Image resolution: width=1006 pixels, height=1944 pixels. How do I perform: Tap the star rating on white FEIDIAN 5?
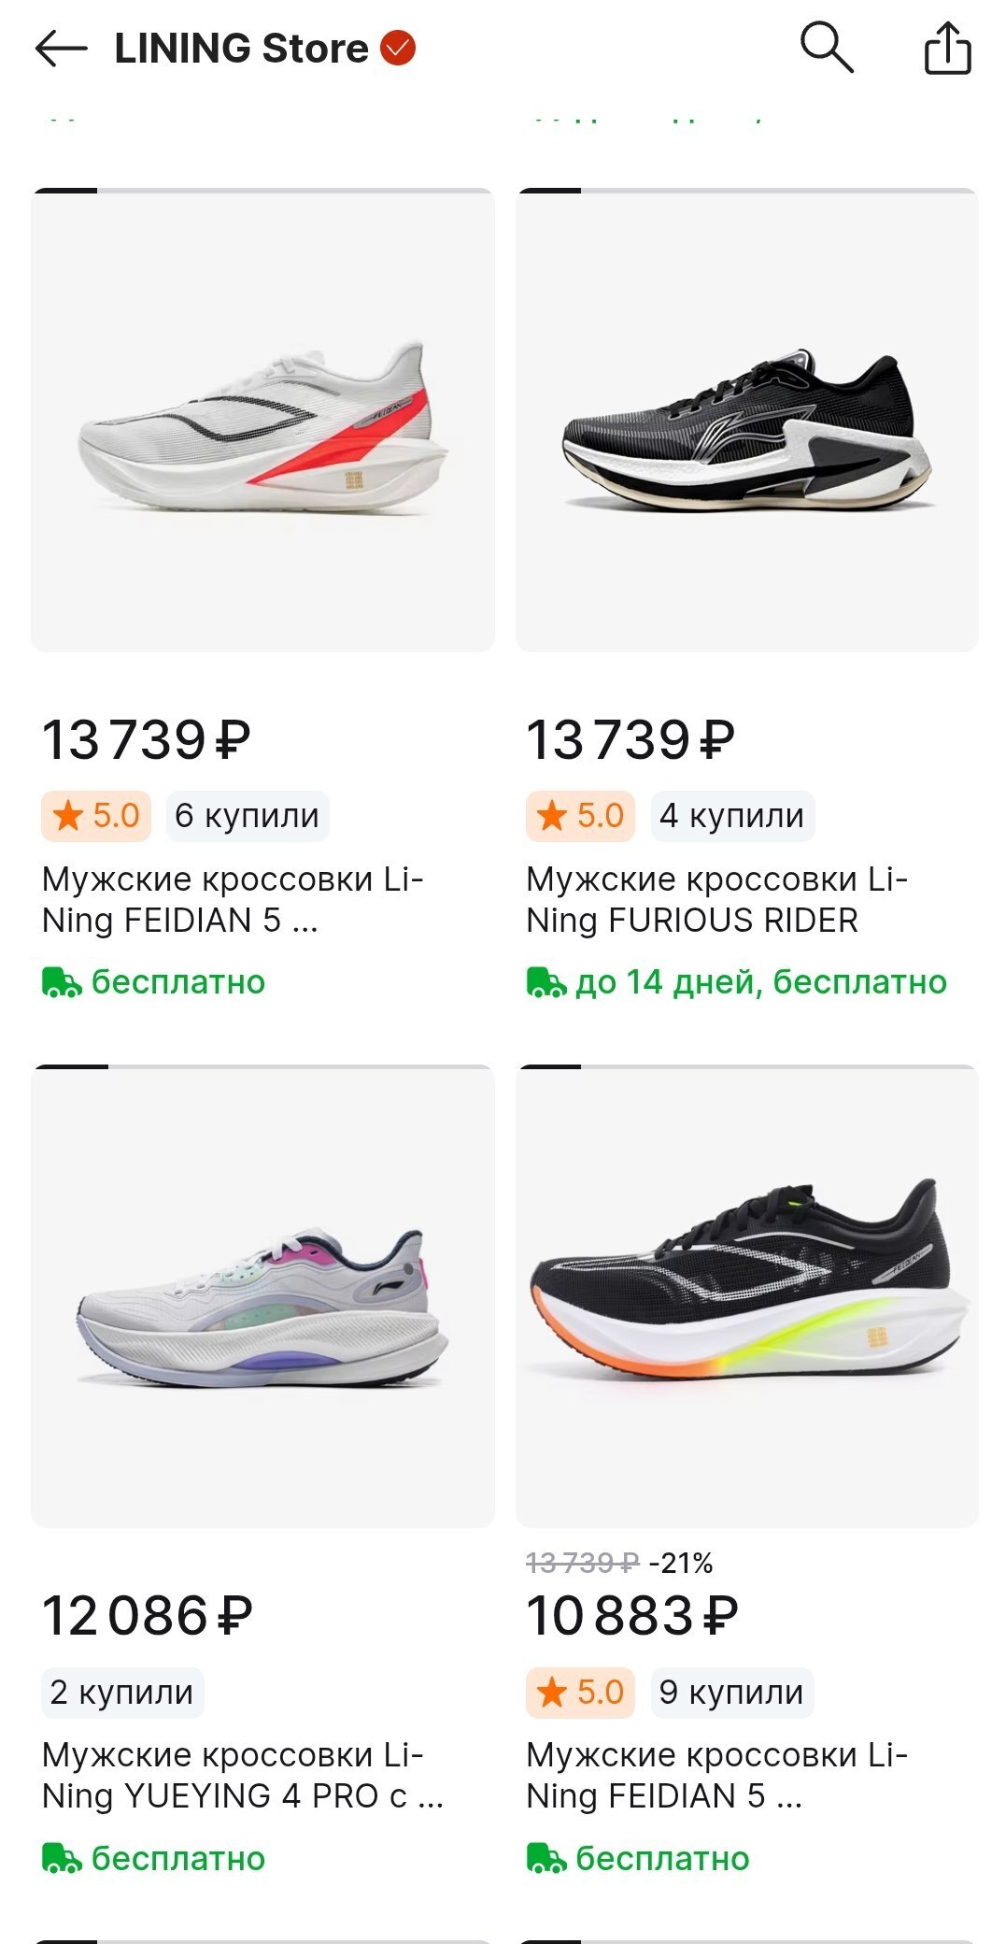[96, 816]
